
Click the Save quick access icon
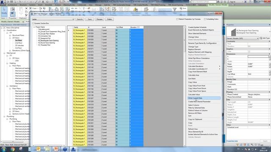click(x=11, y=2)
